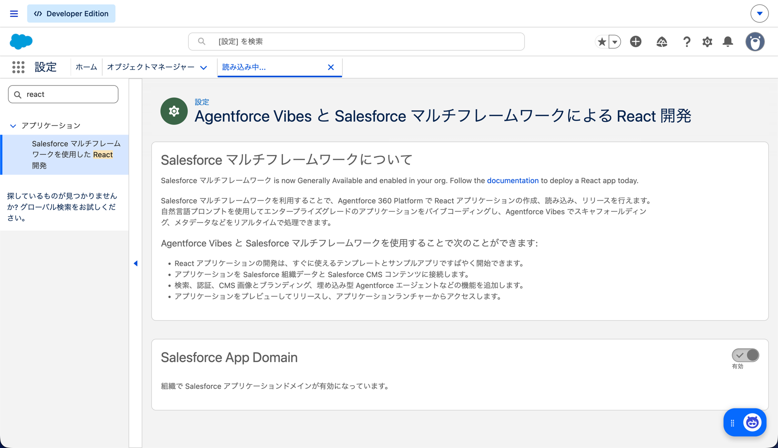The height and width of the screenshot is (448, 778).
Task: Expand the オブジェクトマネージャー tab chevron
Action: pos(203,68)
